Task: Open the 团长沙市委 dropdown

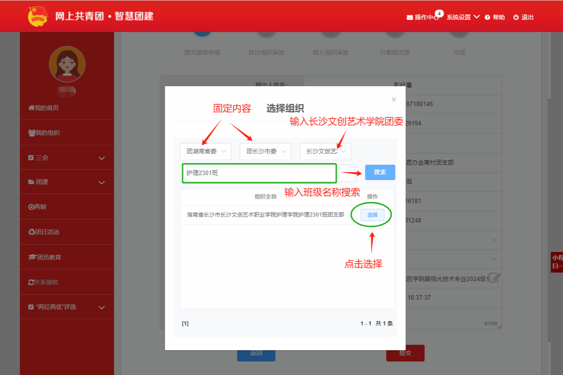Action: [265, 152]
